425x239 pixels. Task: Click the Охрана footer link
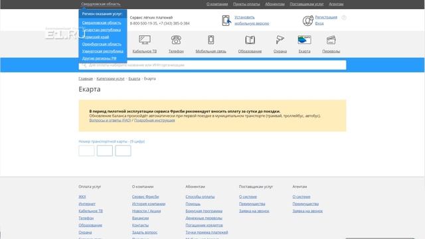[85, 232]
